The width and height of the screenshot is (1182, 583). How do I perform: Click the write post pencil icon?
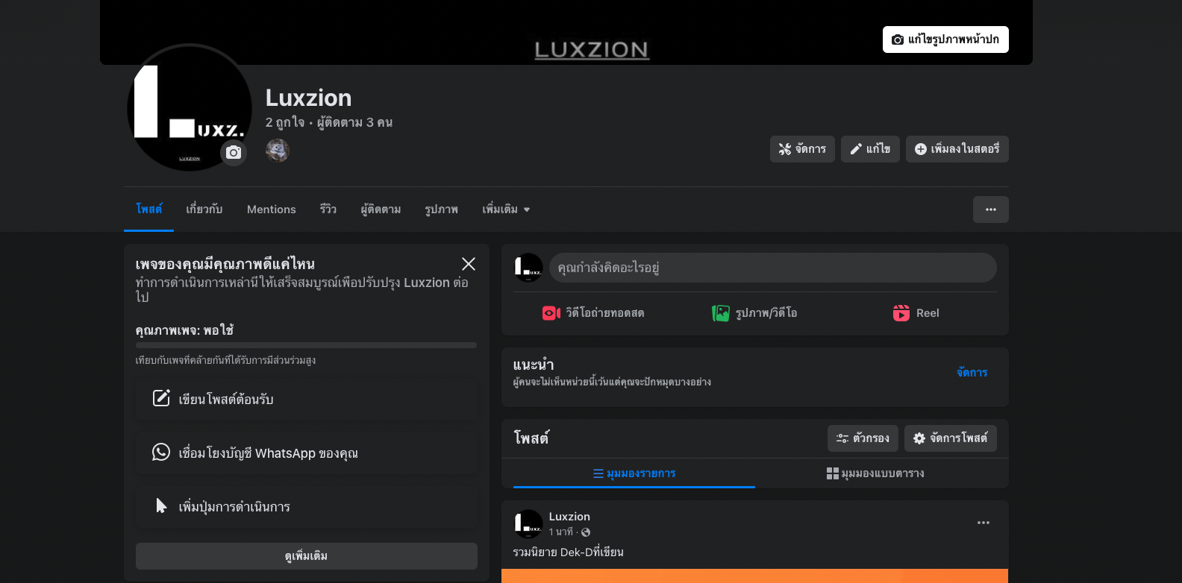(161, 398)
